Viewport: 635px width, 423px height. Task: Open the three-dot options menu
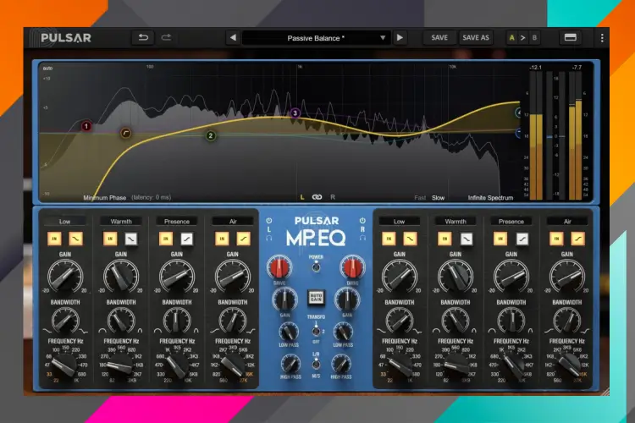(x=602, y=37)
